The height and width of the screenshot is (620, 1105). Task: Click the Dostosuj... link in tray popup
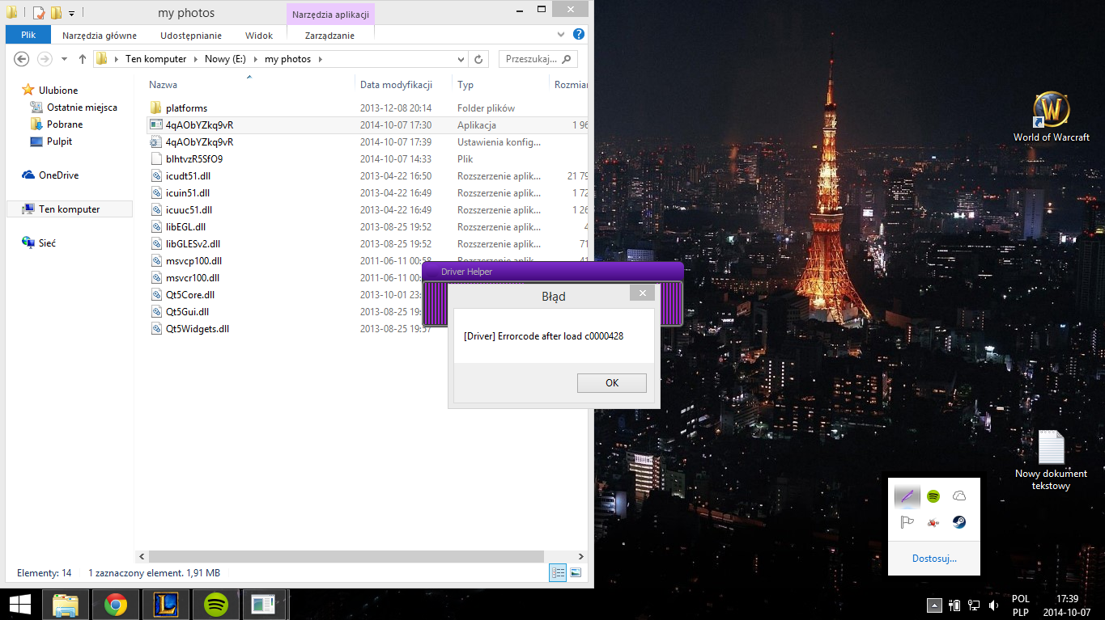point(934,559)
